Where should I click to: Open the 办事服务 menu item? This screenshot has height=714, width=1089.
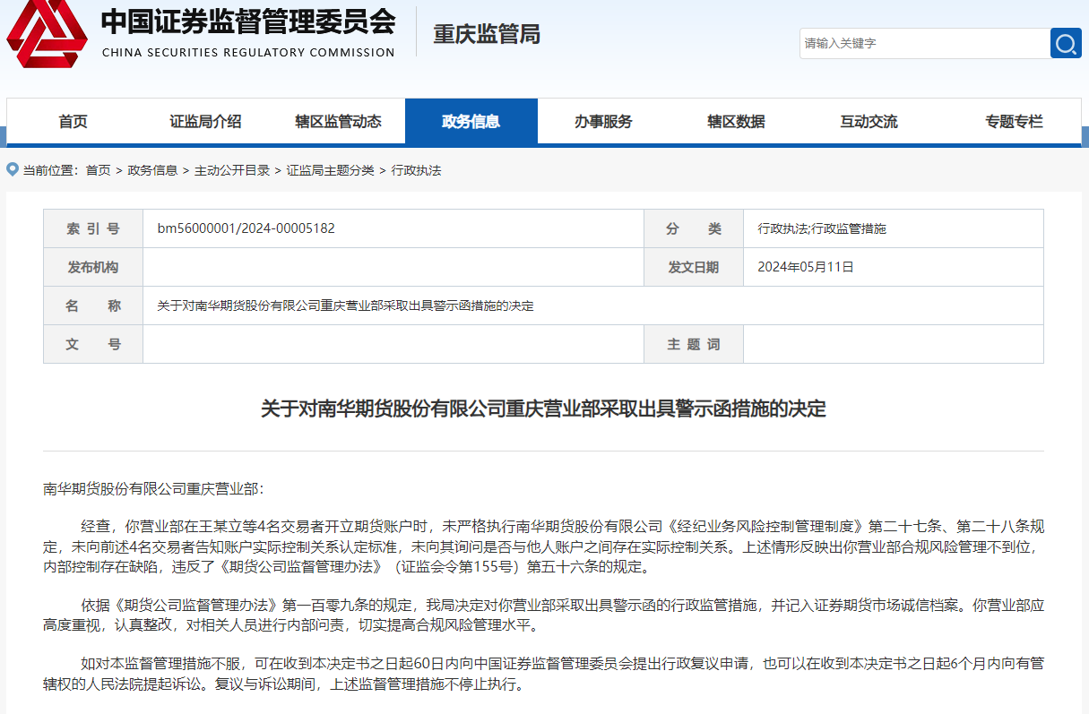click(603, 122)
